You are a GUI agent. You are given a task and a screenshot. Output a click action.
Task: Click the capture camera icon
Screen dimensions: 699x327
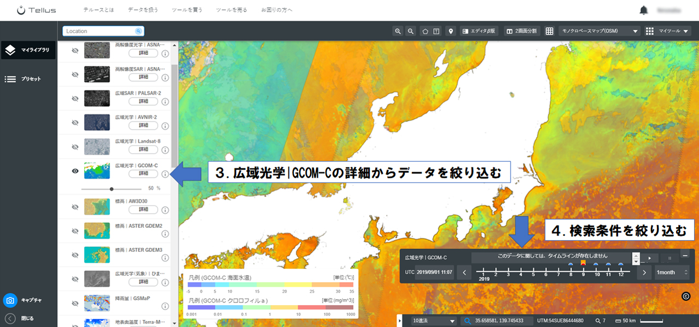tap(10, 300)
